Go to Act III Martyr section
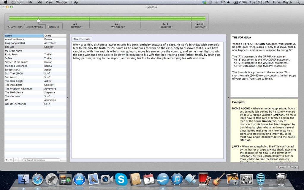Screen dimensions: 304x190 200,26
